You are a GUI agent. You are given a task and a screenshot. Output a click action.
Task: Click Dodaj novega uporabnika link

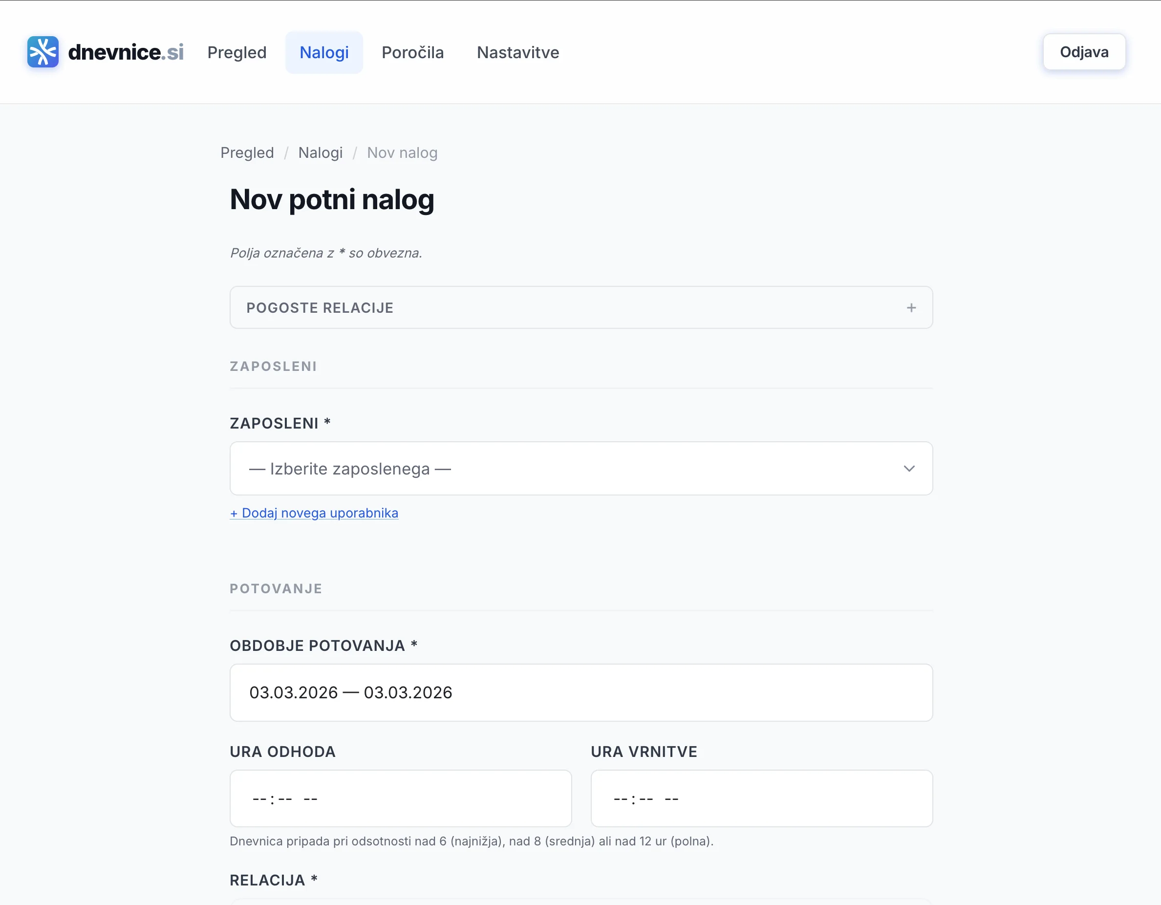coord(314,513)
